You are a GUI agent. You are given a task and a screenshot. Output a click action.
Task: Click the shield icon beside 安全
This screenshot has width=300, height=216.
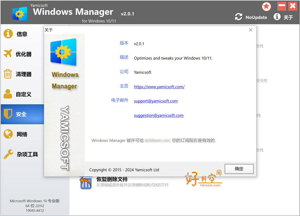[x=8, y=114]
